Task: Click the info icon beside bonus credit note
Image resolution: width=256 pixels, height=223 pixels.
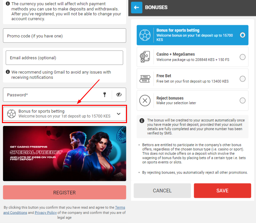Action: [x=142, y=120]
